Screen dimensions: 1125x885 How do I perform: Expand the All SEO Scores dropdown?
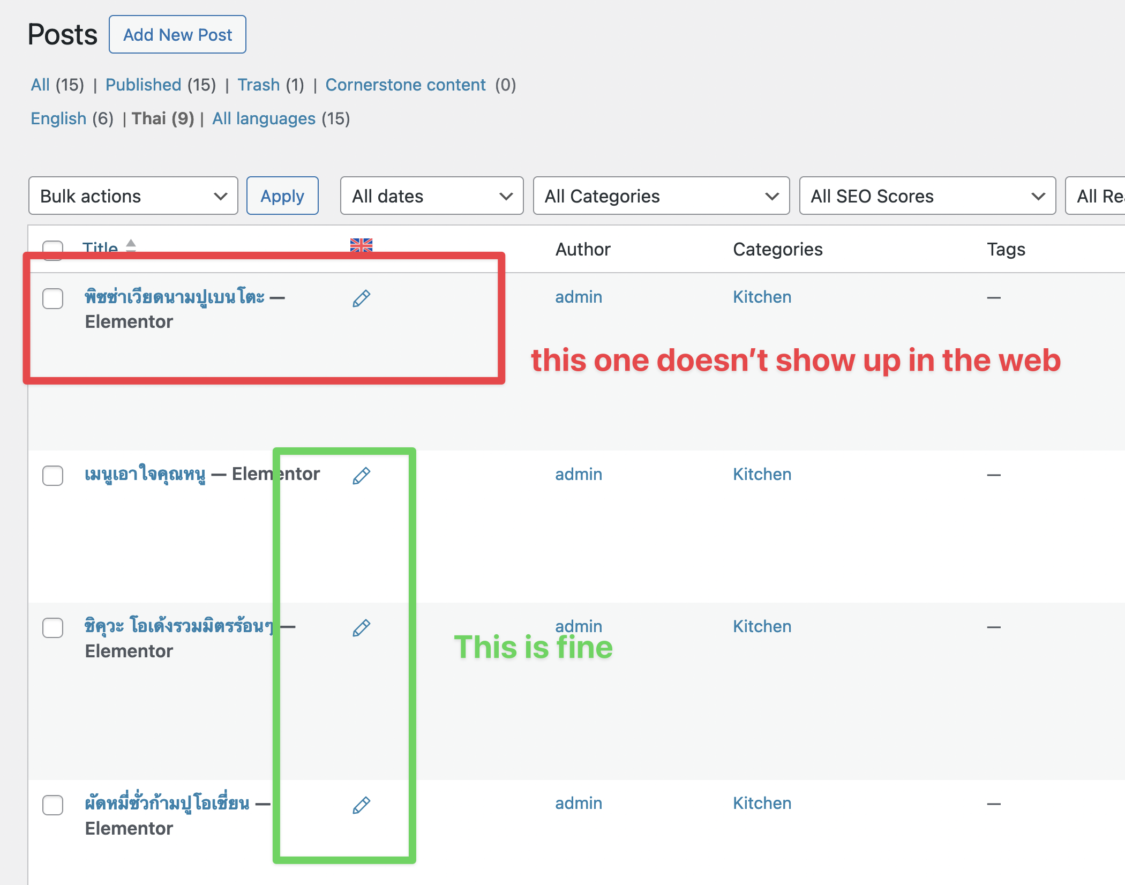(x=927, y=196)
